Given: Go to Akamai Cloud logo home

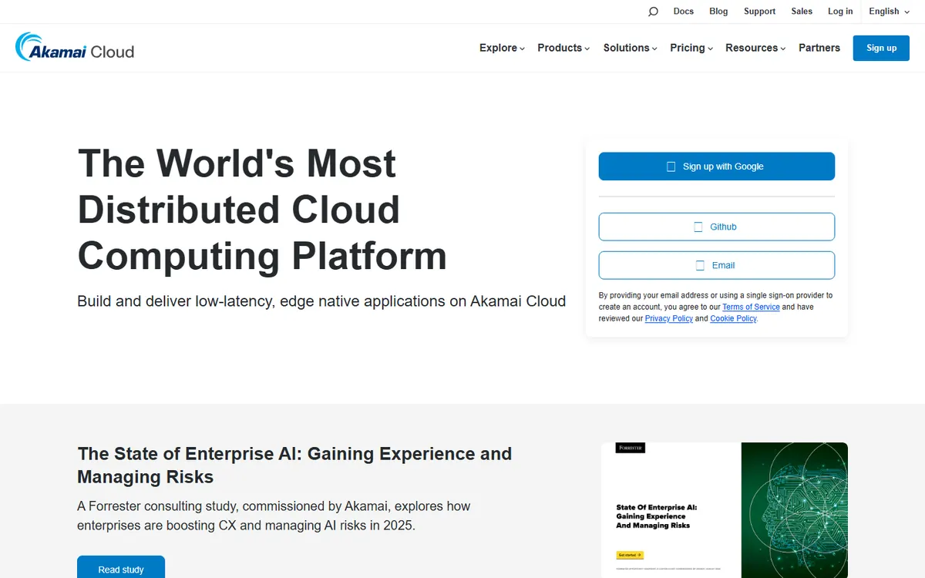Looking at the screenshot, I should click(75, 48).
